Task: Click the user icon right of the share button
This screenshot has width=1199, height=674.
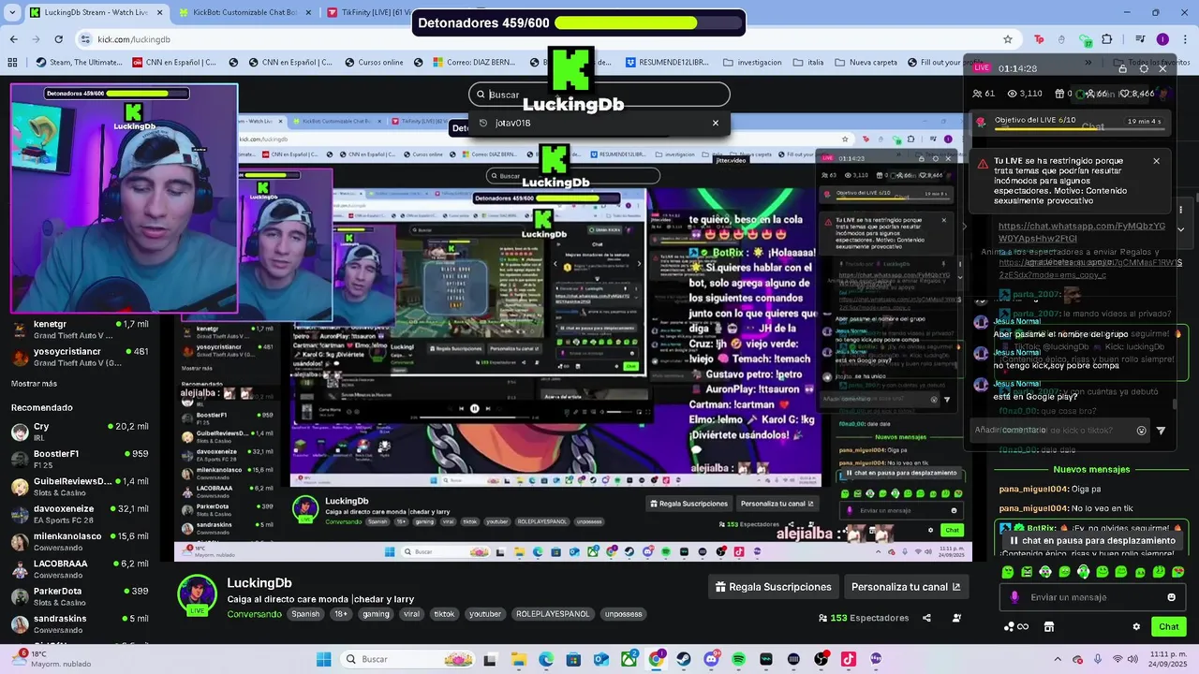Action: click(x=956, y=618)
